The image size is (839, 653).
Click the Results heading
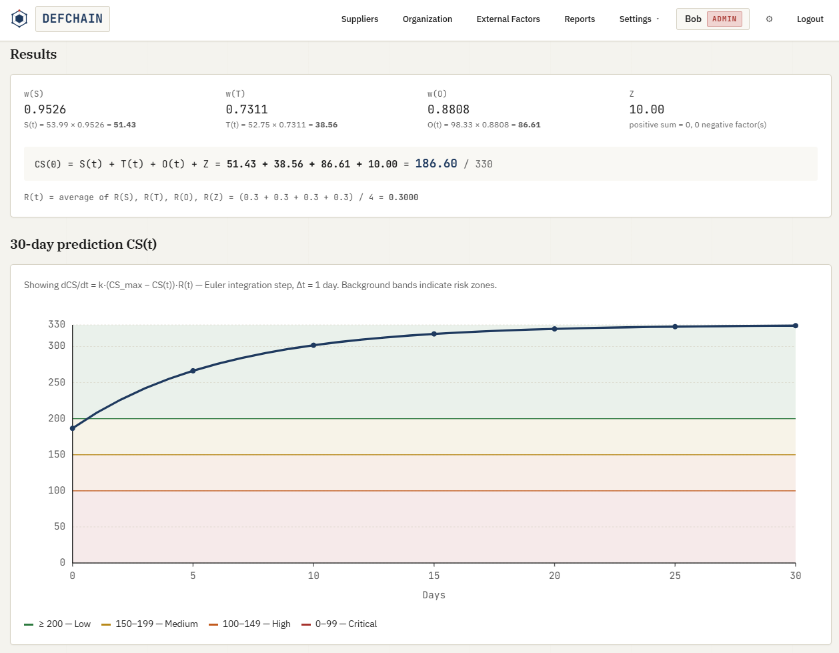coord(33,54)
